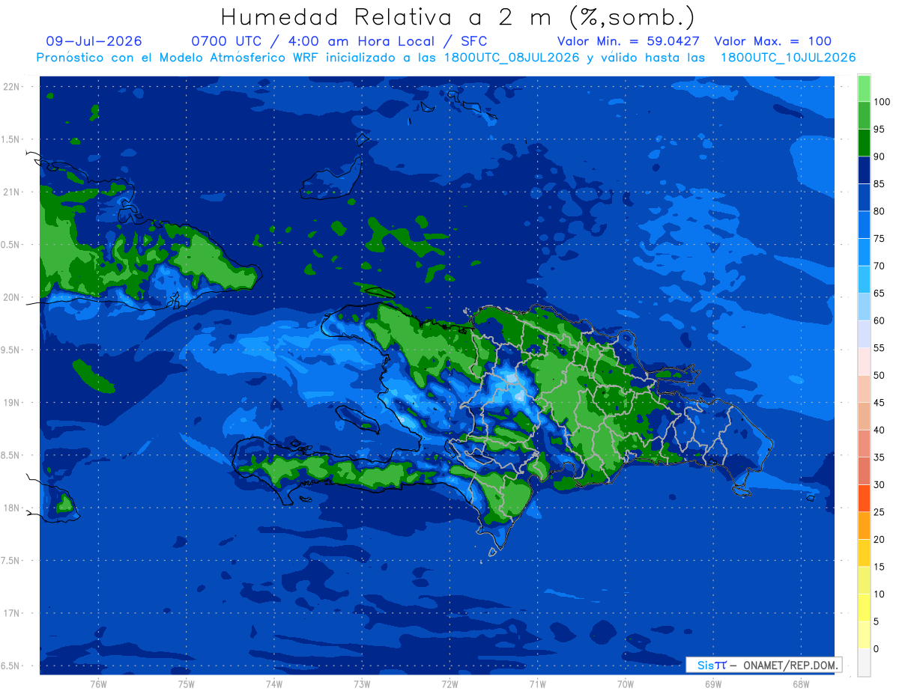Click the legend value label '30'
Image resolution: width=899 pixels, height=694 pixels.
point(879,484)
